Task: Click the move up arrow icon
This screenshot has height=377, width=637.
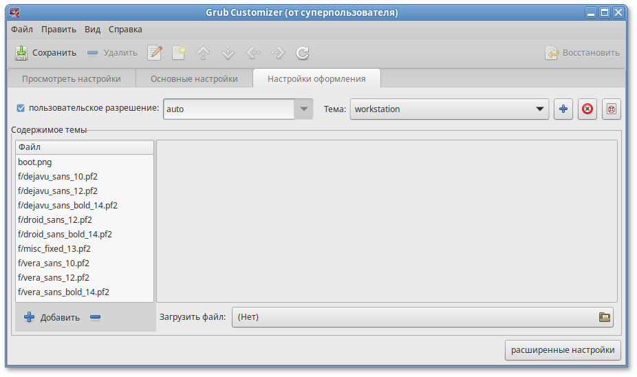Action: [204, 53]
